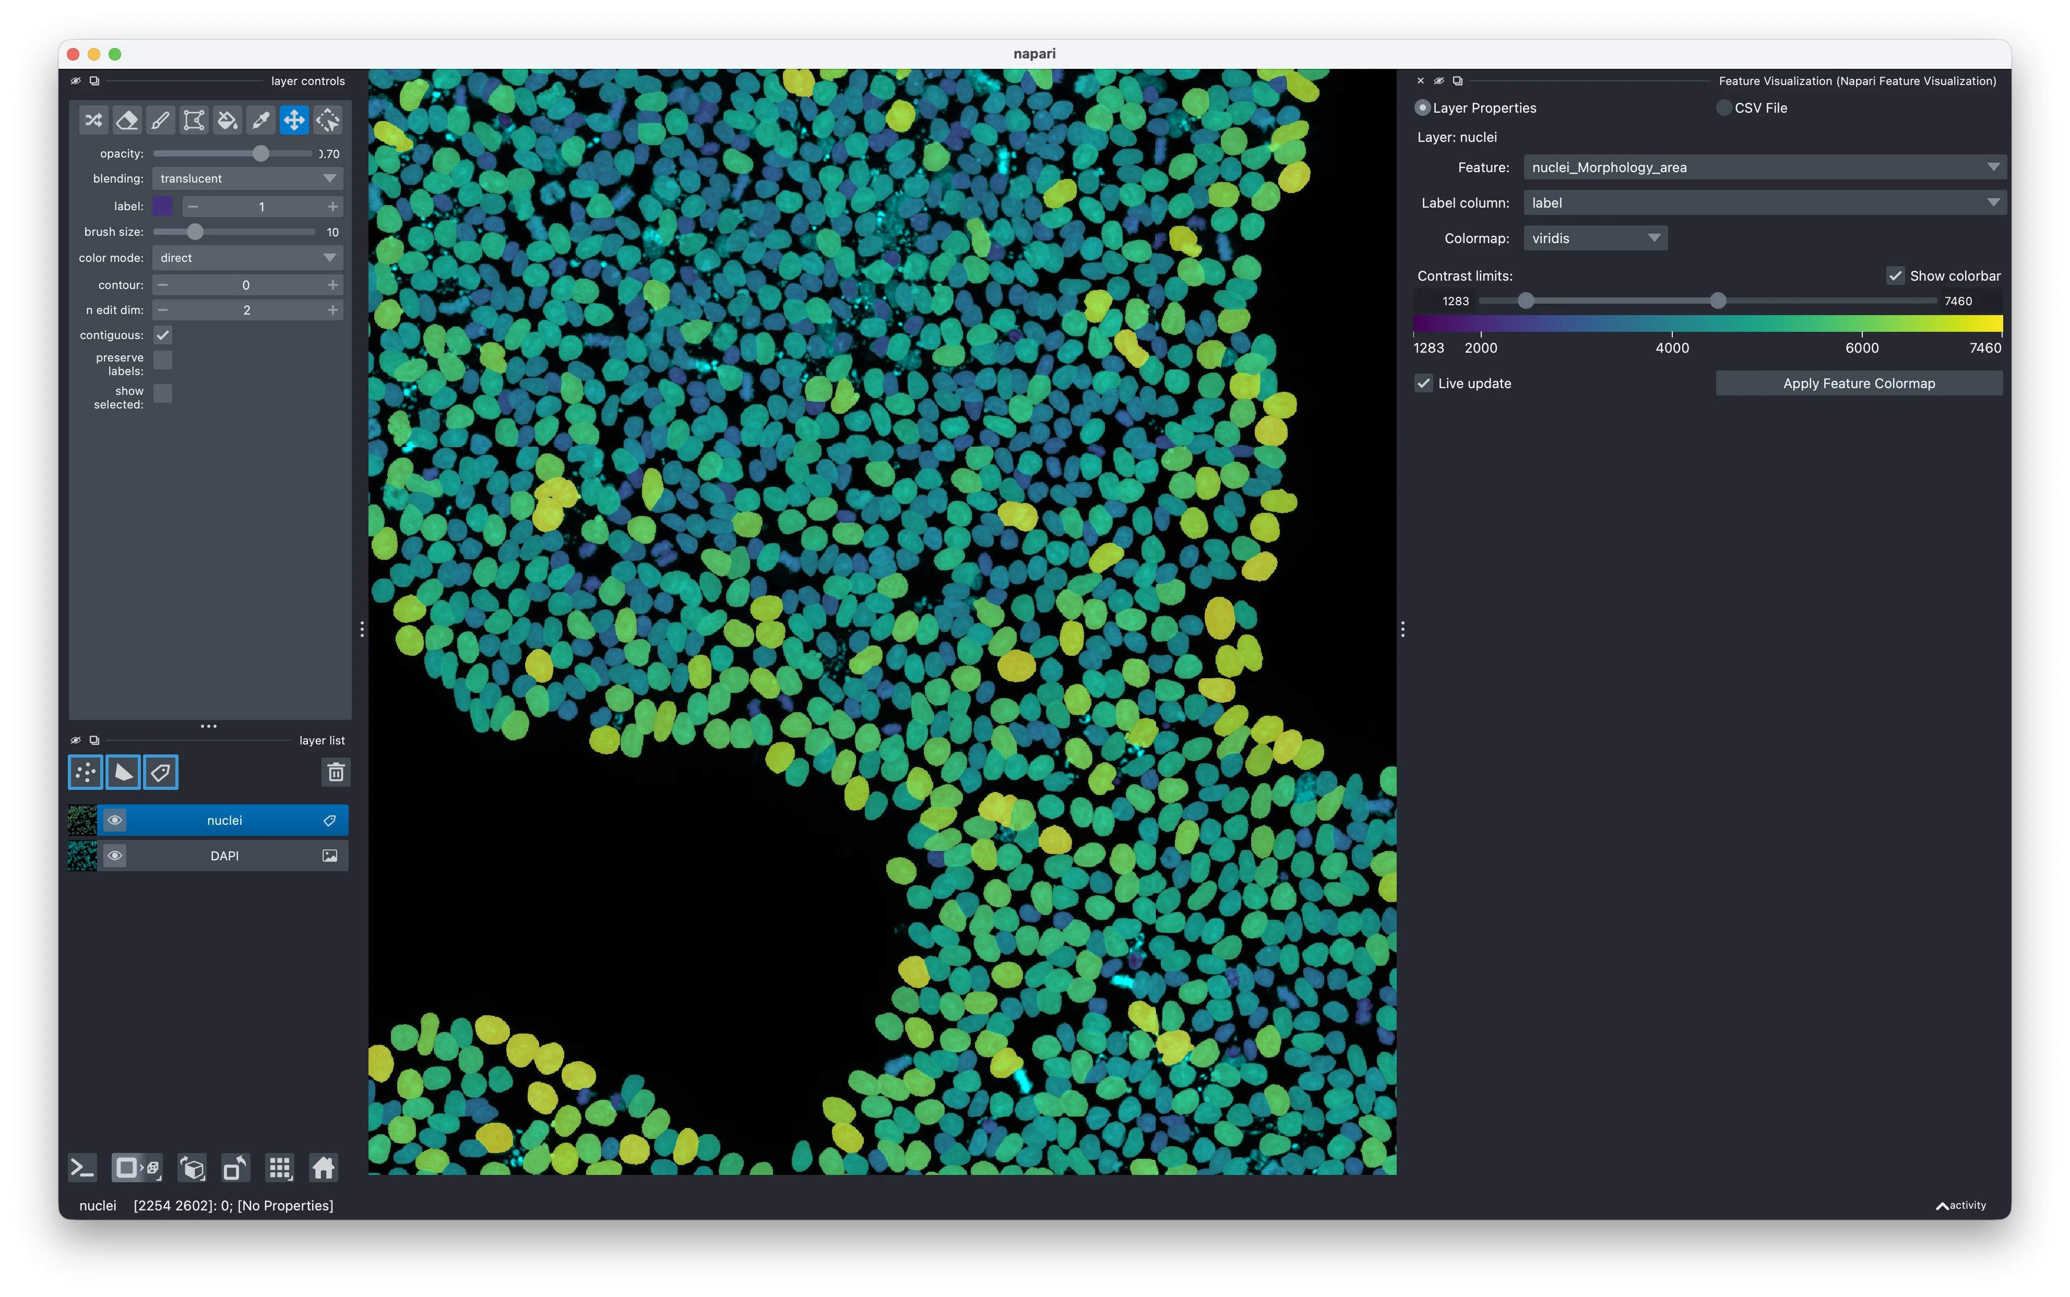This screenshot has width=2070, height=1297.
Task: Click upper contrast limit slider handle
Action: coord(1717,301)
